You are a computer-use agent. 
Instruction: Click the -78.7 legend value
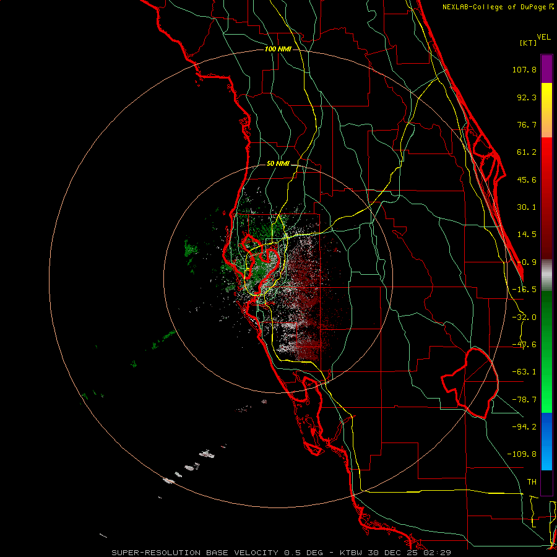point(524,400)
